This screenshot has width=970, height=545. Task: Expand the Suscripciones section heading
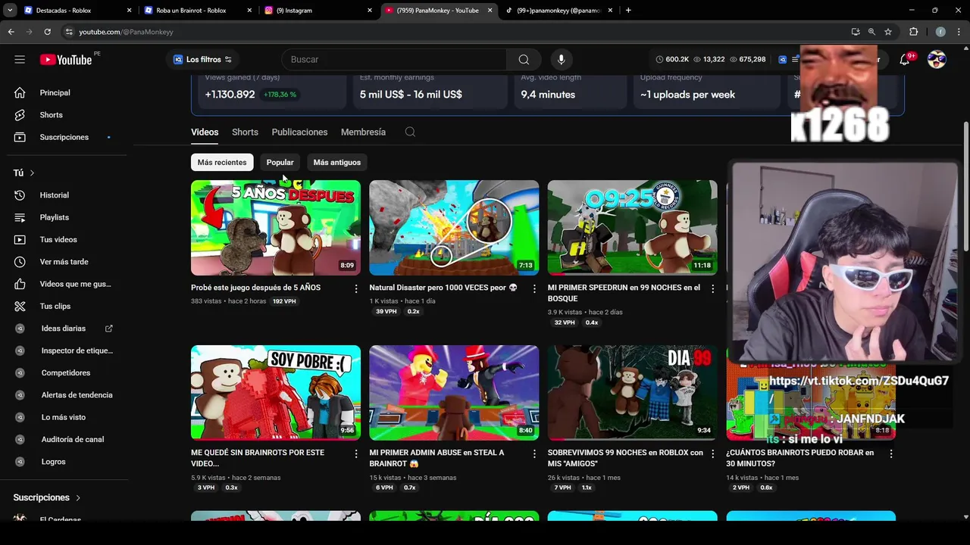47,497
